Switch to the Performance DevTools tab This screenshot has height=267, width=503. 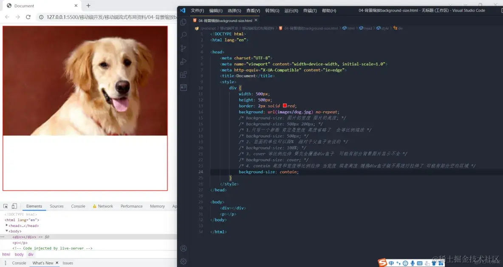tap(132, 206)
